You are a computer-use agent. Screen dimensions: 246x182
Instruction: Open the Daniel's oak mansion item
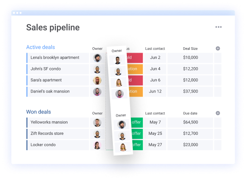pos(50,91)
